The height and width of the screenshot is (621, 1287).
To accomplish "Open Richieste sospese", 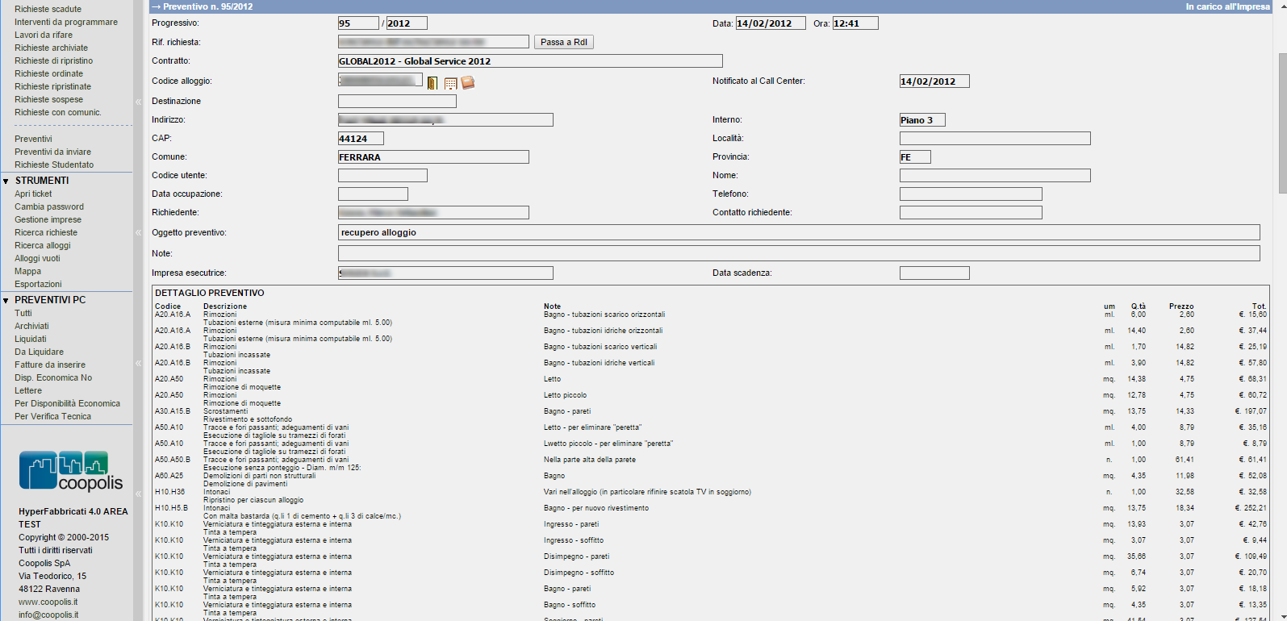I will tap(48, 99).
